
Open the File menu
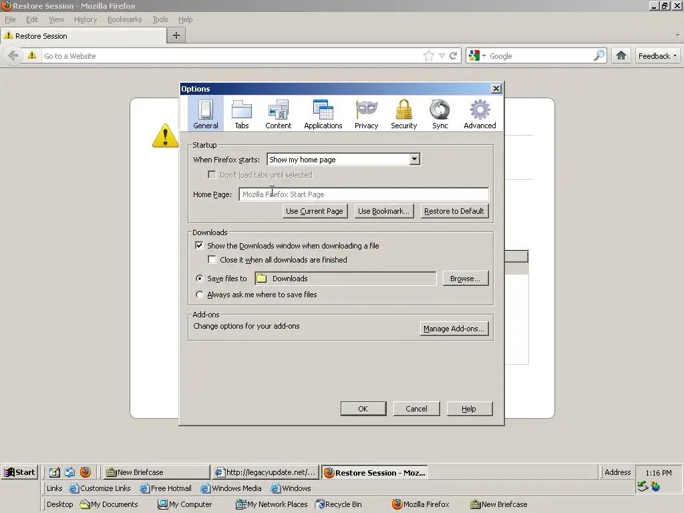(x=10, y=19)
